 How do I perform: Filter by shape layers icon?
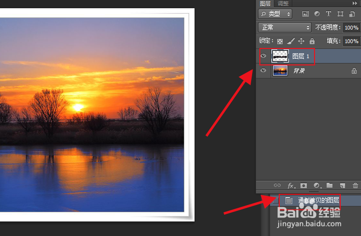point(340,14)
